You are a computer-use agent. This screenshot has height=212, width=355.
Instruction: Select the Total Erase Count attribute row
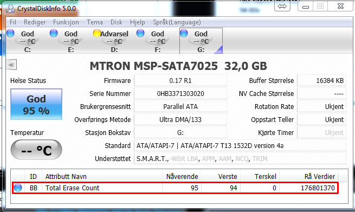click(175, 188)
